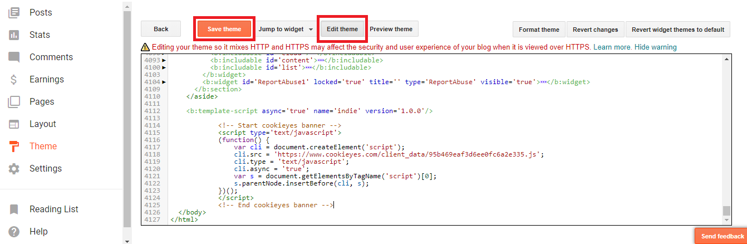Click the Send feedback button

click(723, 236)
